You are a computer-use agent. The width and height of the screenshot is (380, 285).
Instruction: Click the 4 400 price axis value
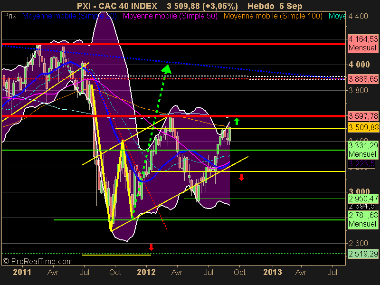tap(358, 17)
